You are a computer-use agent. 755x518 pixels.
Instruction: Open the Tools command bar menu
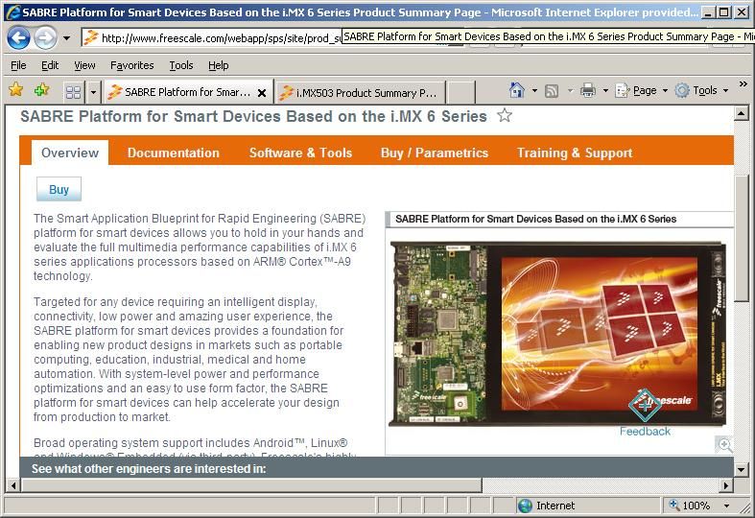click(x=701, y=90)
